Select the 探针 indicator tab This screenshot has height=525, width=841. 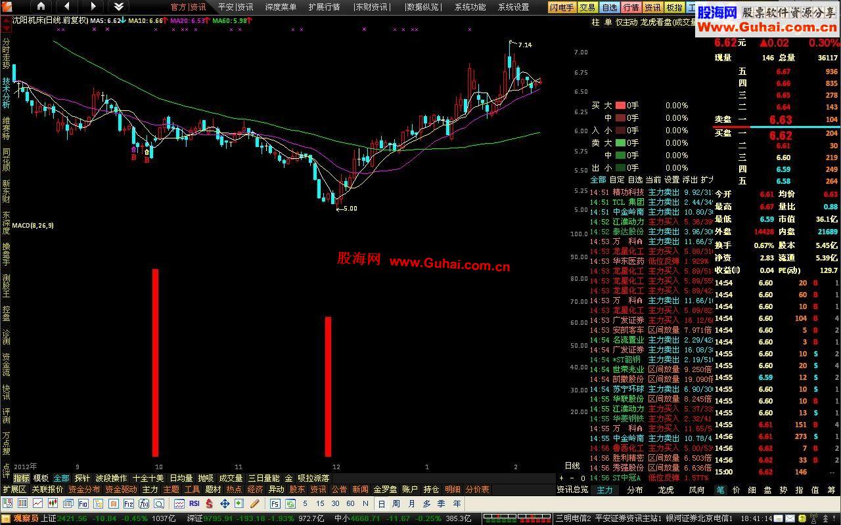(82, 478)
